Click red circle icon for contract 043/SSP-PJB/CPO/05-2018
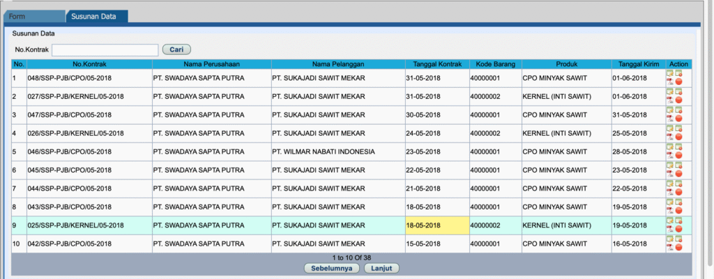Image resolution: width=714 pixels, height=279 pixels. pyautogui.click(x=678, y=210)
